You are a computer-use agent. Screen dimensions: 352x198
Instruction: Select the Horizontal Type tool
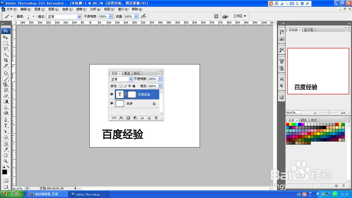point(6,126)
